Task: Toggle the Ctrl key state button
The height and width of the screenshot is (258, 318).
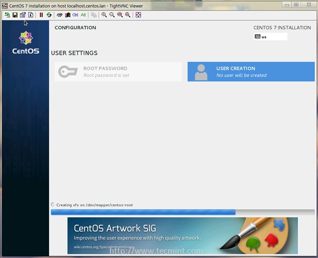Action: point(75,15)
